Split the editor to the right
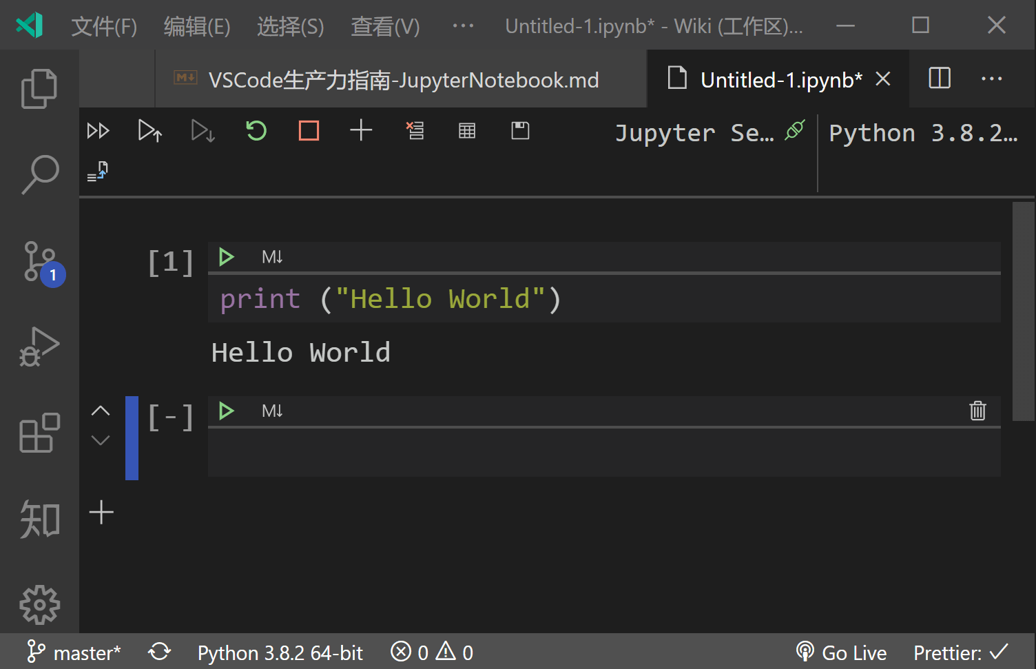 click(x=940, y=78)
